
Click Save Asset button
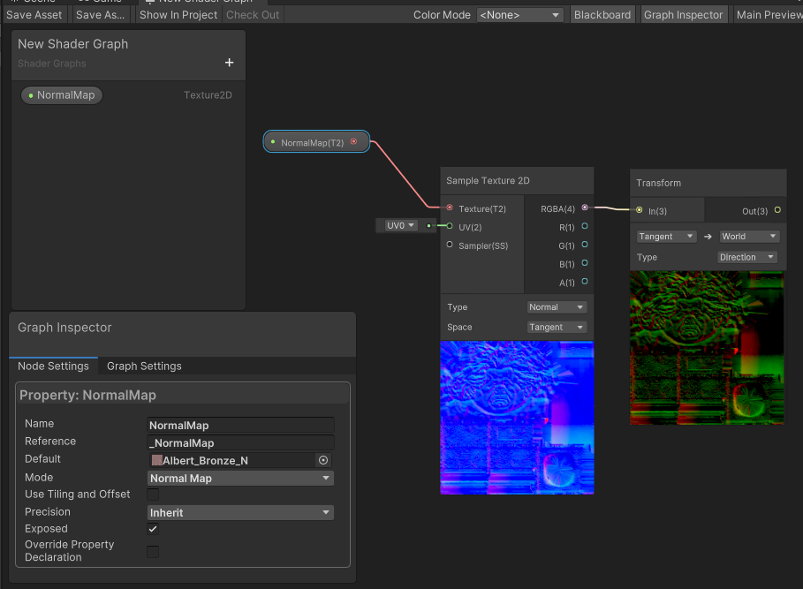pyautogui.click(x=34, y=15)
